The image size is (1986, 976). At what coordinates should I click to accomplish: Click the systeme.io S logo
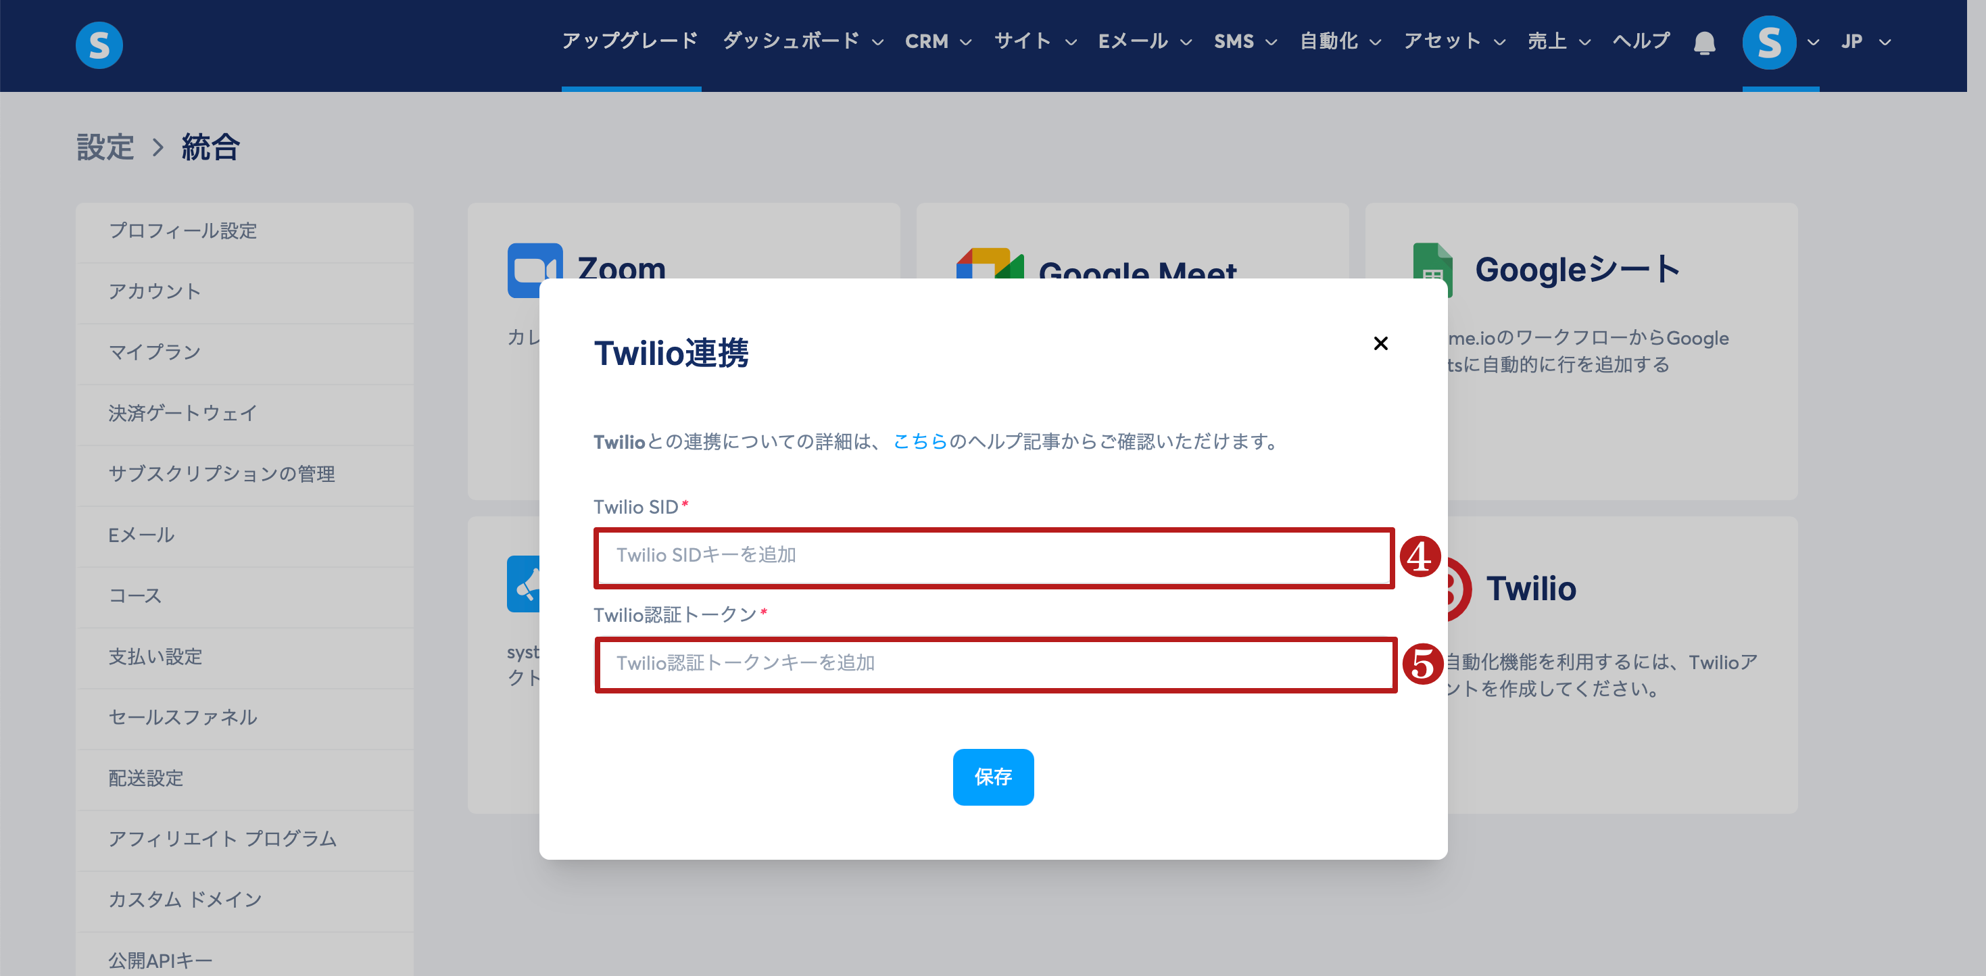coord(99,45)
